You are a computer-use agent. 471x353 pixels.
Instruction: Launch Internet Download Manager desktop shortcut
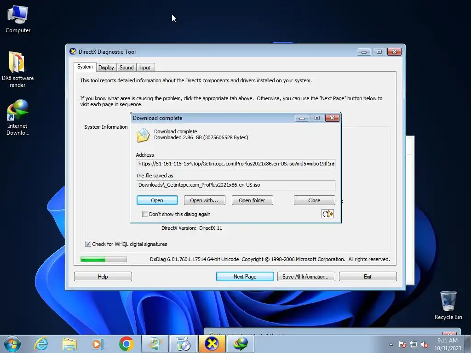(17, 117)
